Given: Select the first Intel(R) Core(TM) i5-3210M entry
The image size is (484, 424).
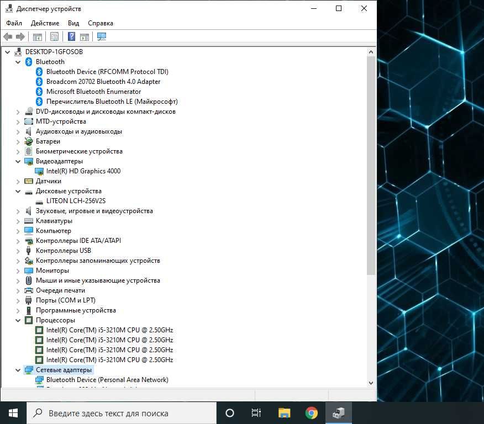Looking at the screenshot, I should tap(109, 330).
